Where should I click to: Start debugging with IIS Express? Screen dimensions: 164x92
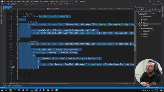click(43, 4)
